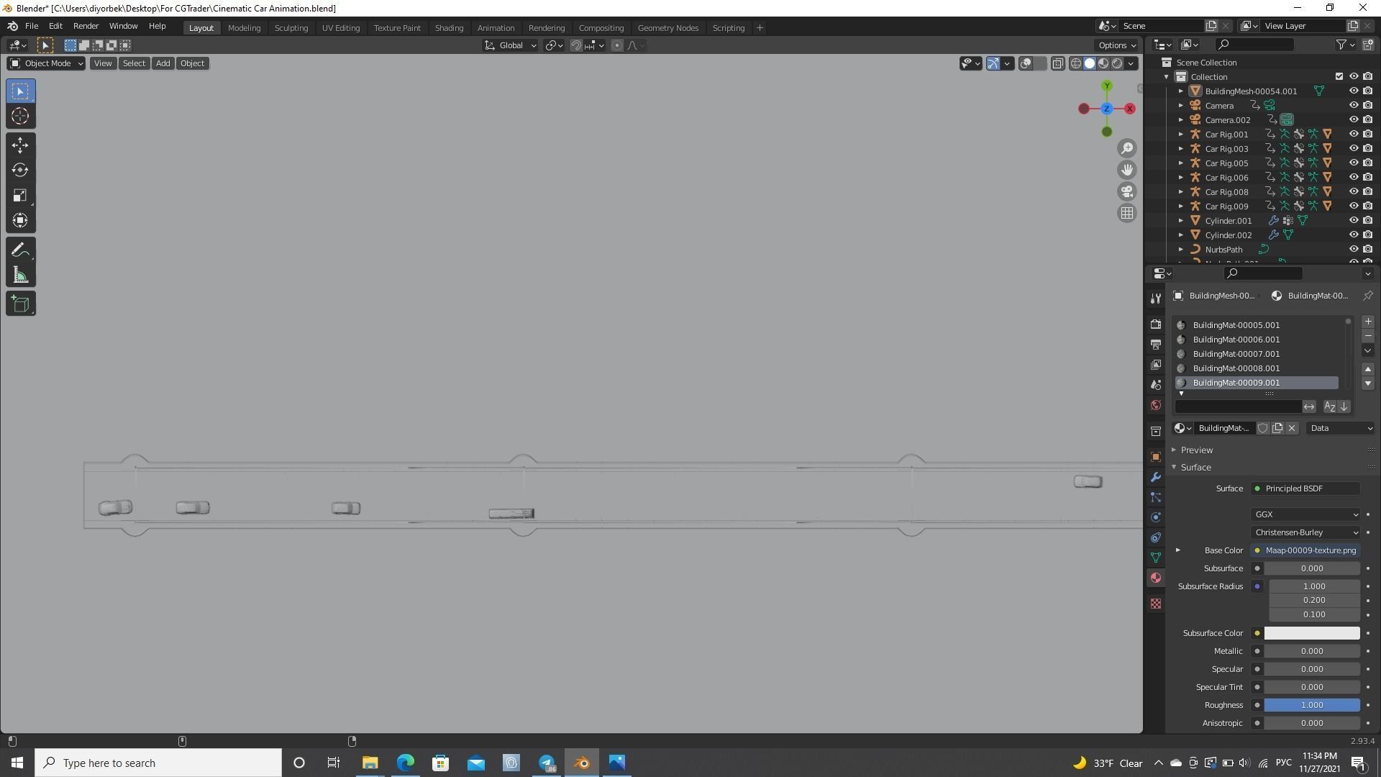Click the Subsurface Color swatch
1381x777 pixels.
pyautogui.click(x=1311, y=633)
